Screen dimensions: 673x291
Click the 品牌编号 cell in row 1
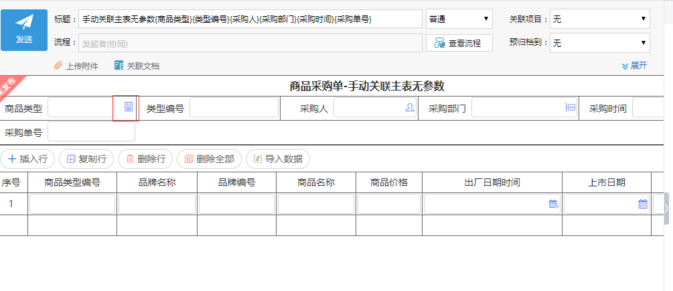(237, 204)
